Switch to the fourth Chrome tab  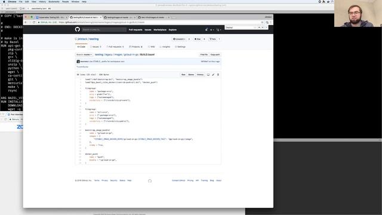pyautogui.click(x=153, y=17)
